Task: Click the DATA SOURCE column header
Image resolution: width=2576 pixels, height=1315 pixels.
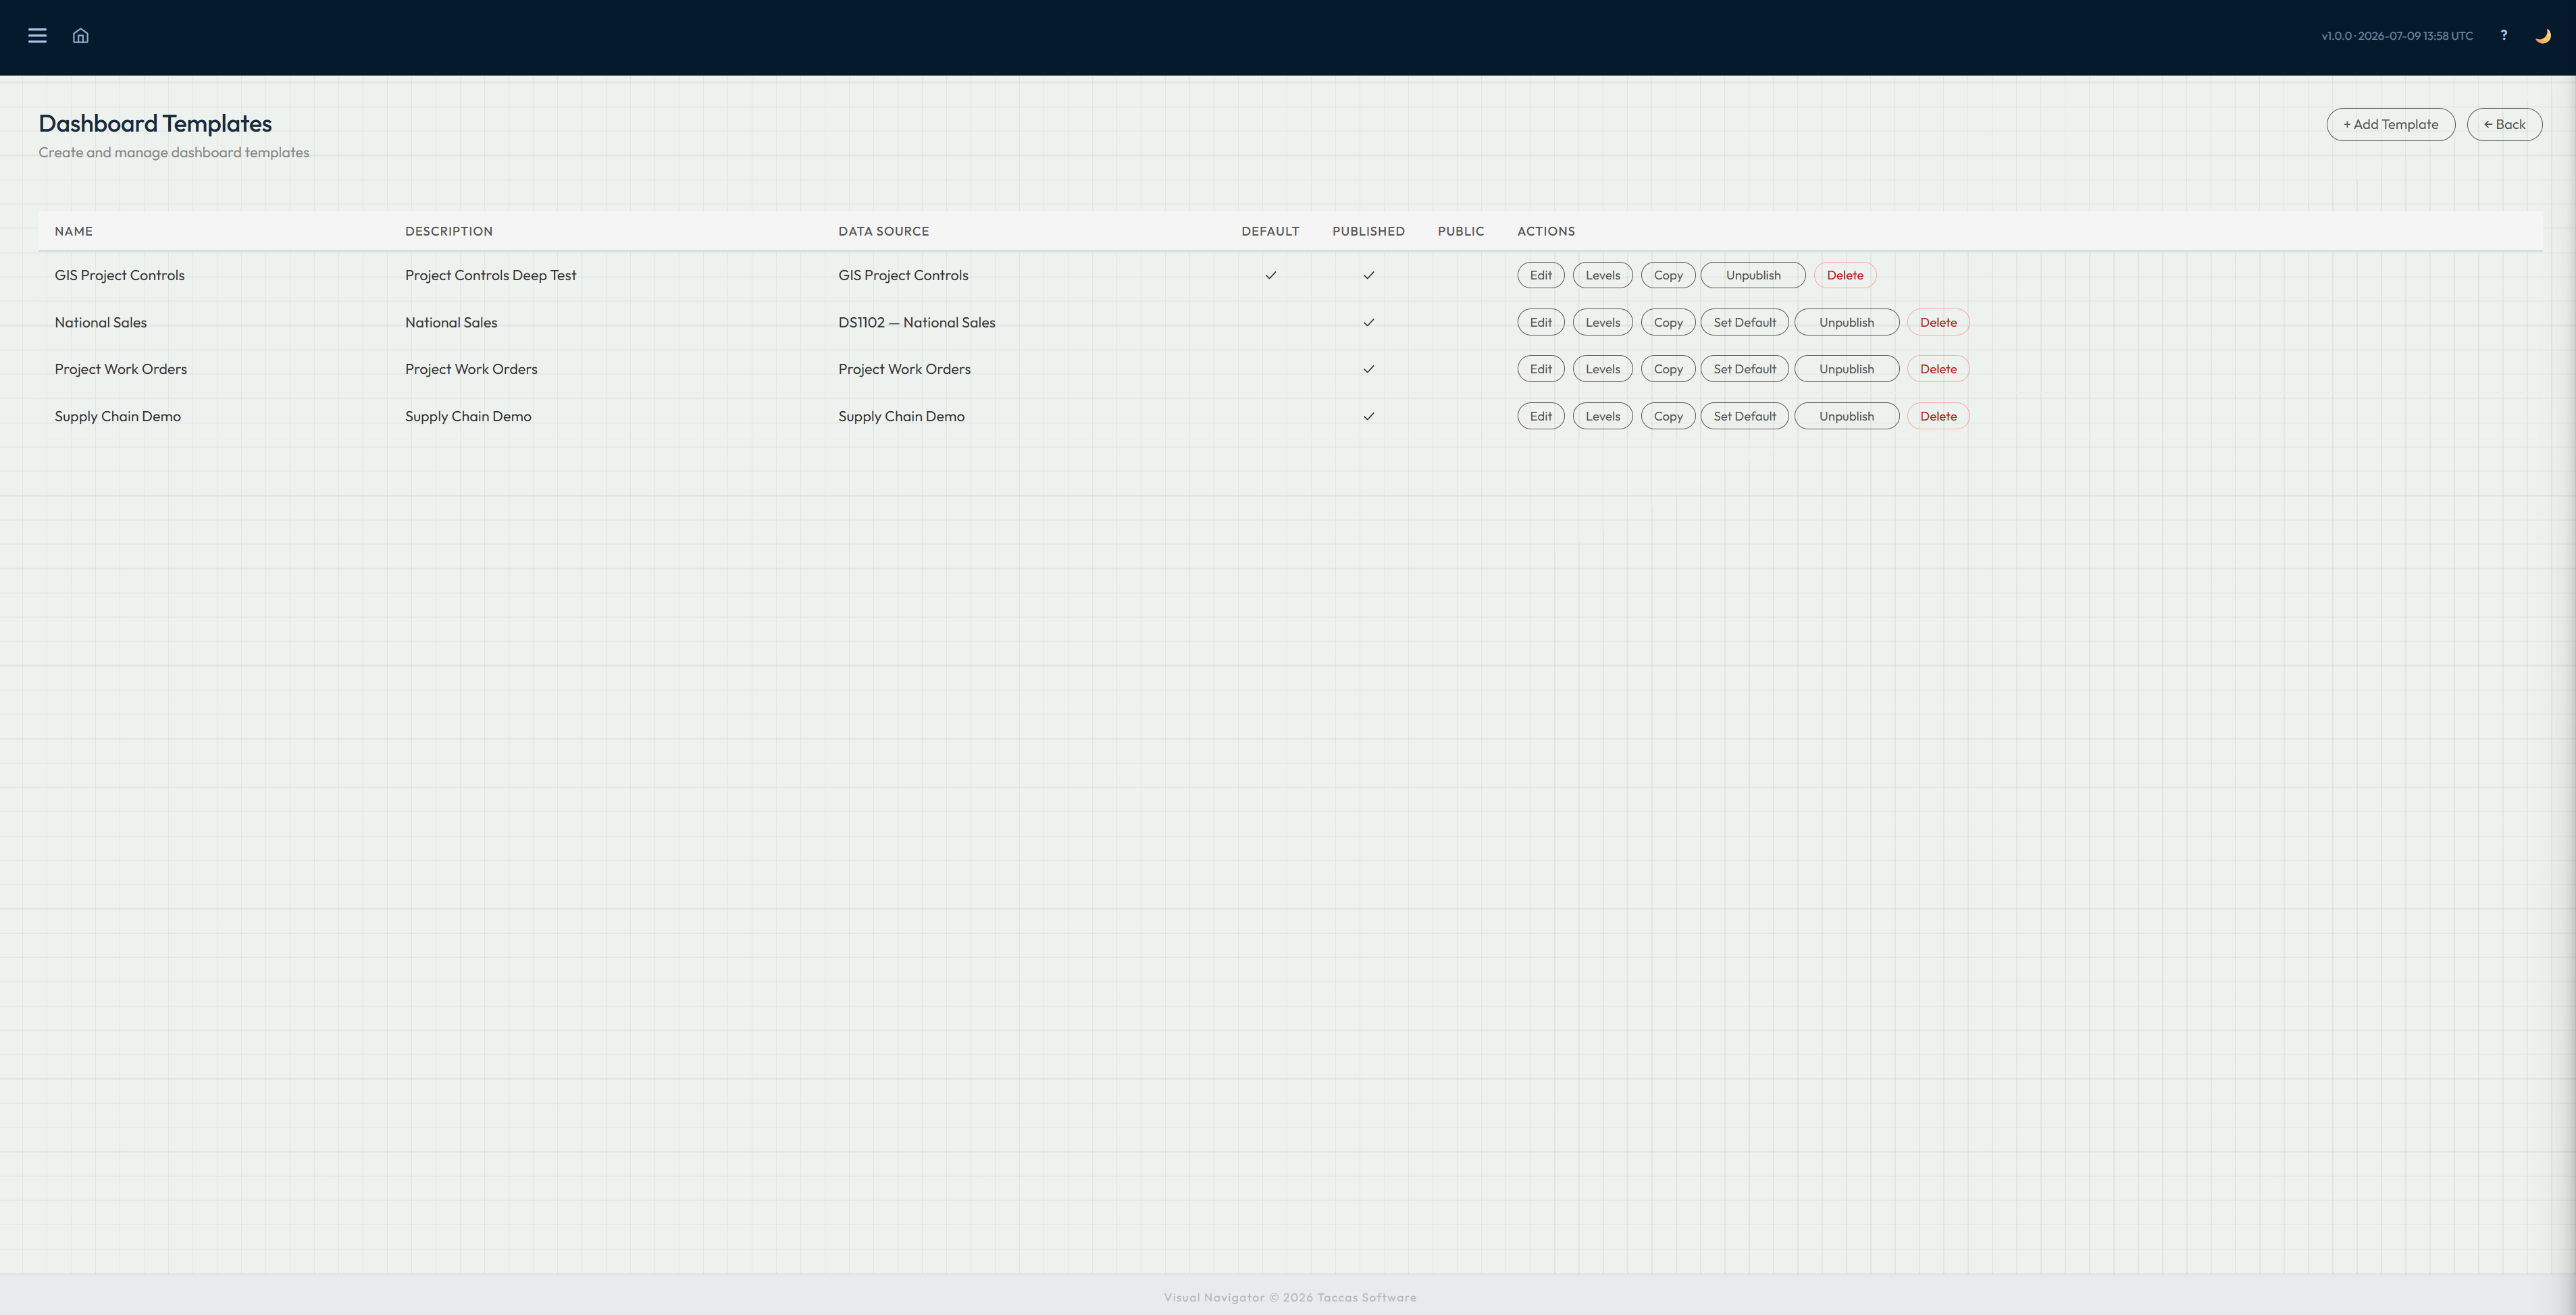Action: [x=883, y=232]
